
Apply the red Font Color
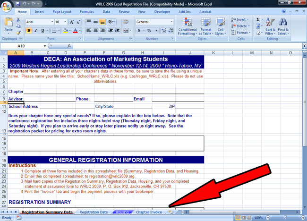point(75,31)
